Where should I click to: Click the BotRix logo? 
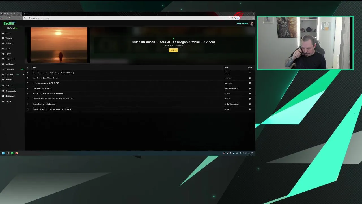9,23
